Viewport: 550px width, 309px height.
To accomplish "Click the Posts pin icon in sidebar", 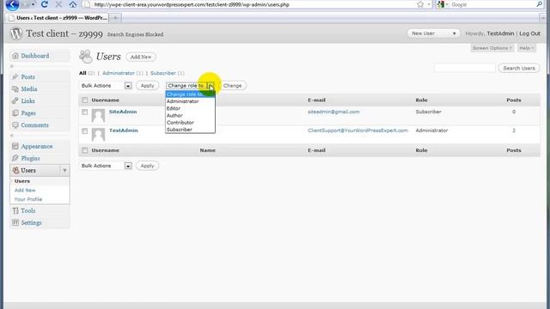I will pyautogui.click(x=15, y=76).
